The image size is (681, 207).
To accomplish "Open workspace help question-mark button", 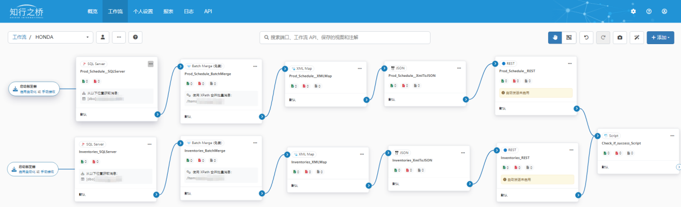I will point(135,38).
